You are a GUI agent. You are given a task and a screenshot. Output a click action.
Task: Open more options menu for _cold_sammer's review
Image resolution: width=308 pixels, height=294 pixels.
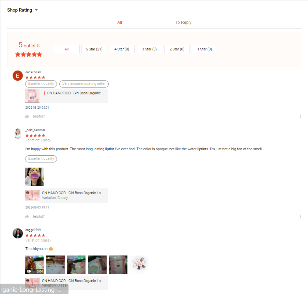301,216
